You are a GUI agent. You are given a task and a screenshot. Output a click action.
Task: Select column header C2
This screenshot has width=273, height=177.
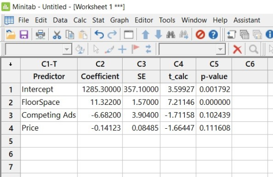pyautogui.click(x=100, y=64)
